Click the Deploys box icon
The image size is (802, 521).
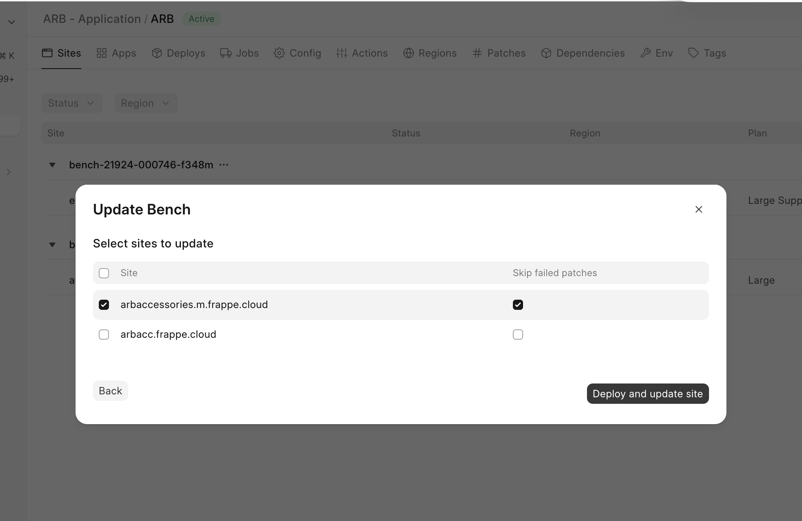157,53
